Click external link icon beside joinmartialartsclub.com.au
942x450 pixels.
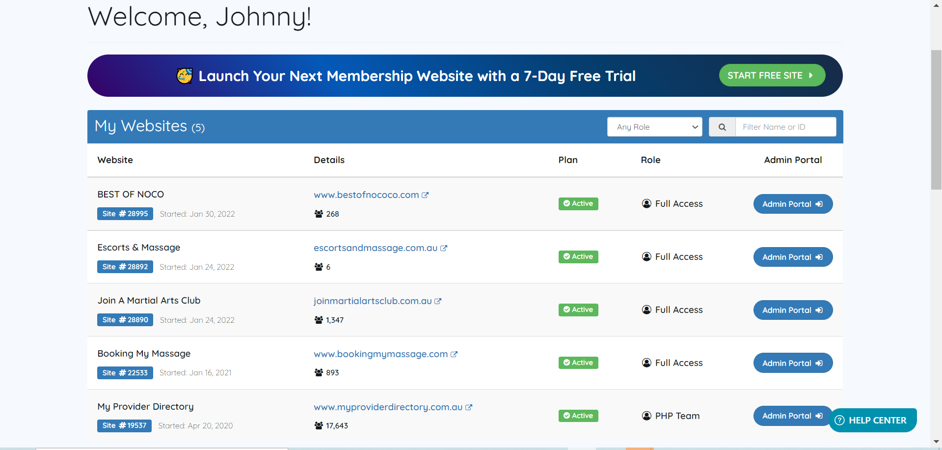(x=438, y=301)
